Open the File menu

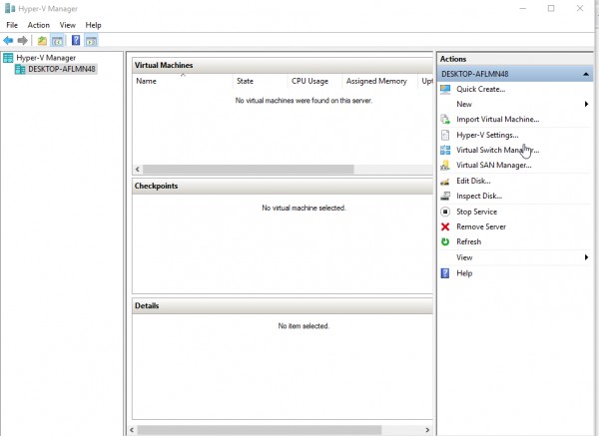point(12,25)
